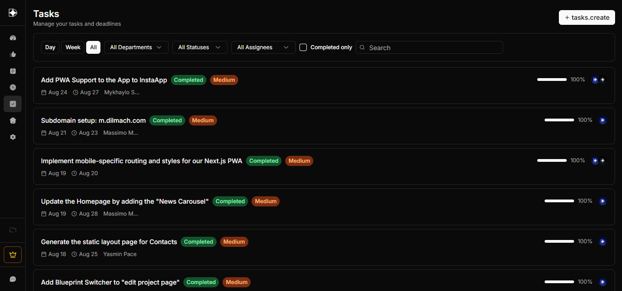This screenshot has width=622, height=291.
Task: Click the Aug 18 start date
Action: point(57,254)
